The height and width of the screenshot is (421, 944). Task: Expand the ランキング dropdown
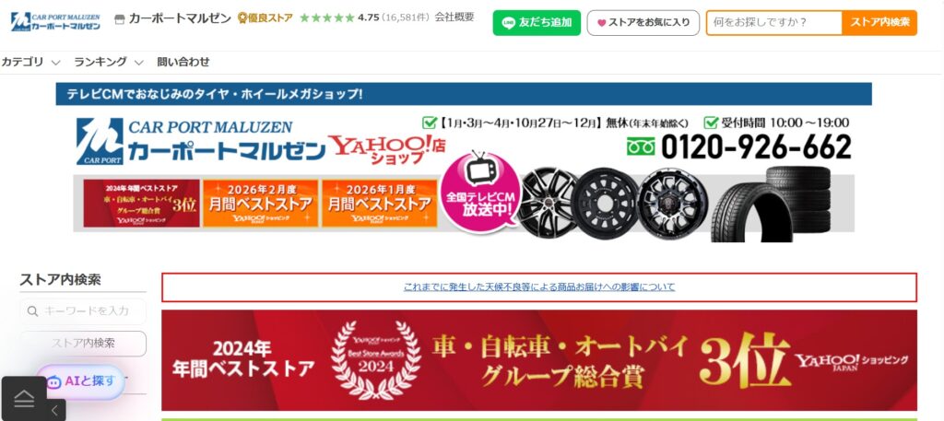[x=109, y=62]
